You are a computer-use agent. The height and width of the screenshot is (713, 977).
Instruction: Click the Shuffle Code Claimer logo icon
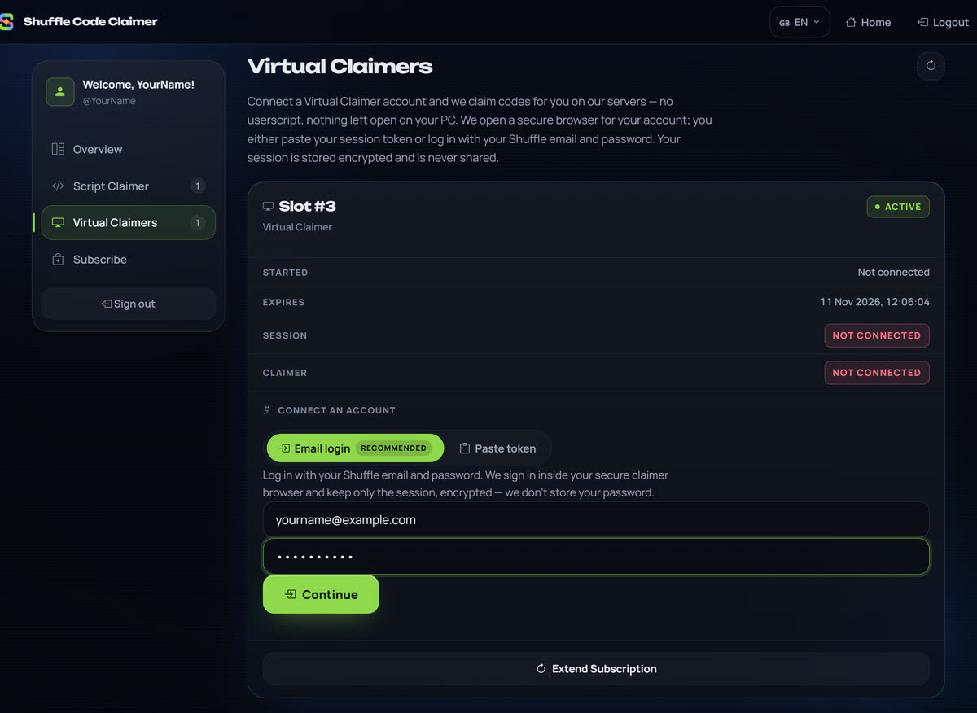coord(7,22)
